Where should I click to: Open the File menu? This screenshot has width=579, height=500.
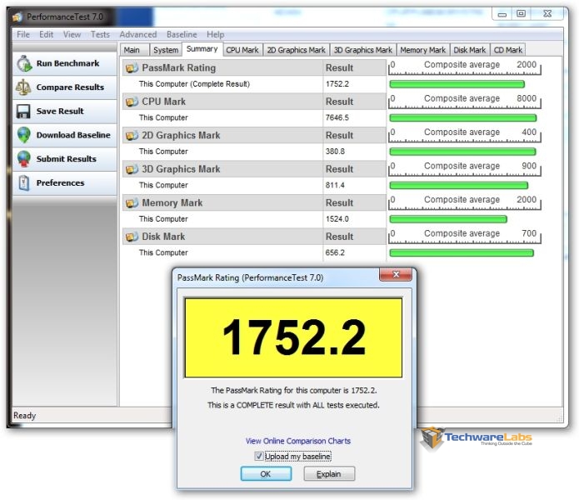(x=23, y=34)
